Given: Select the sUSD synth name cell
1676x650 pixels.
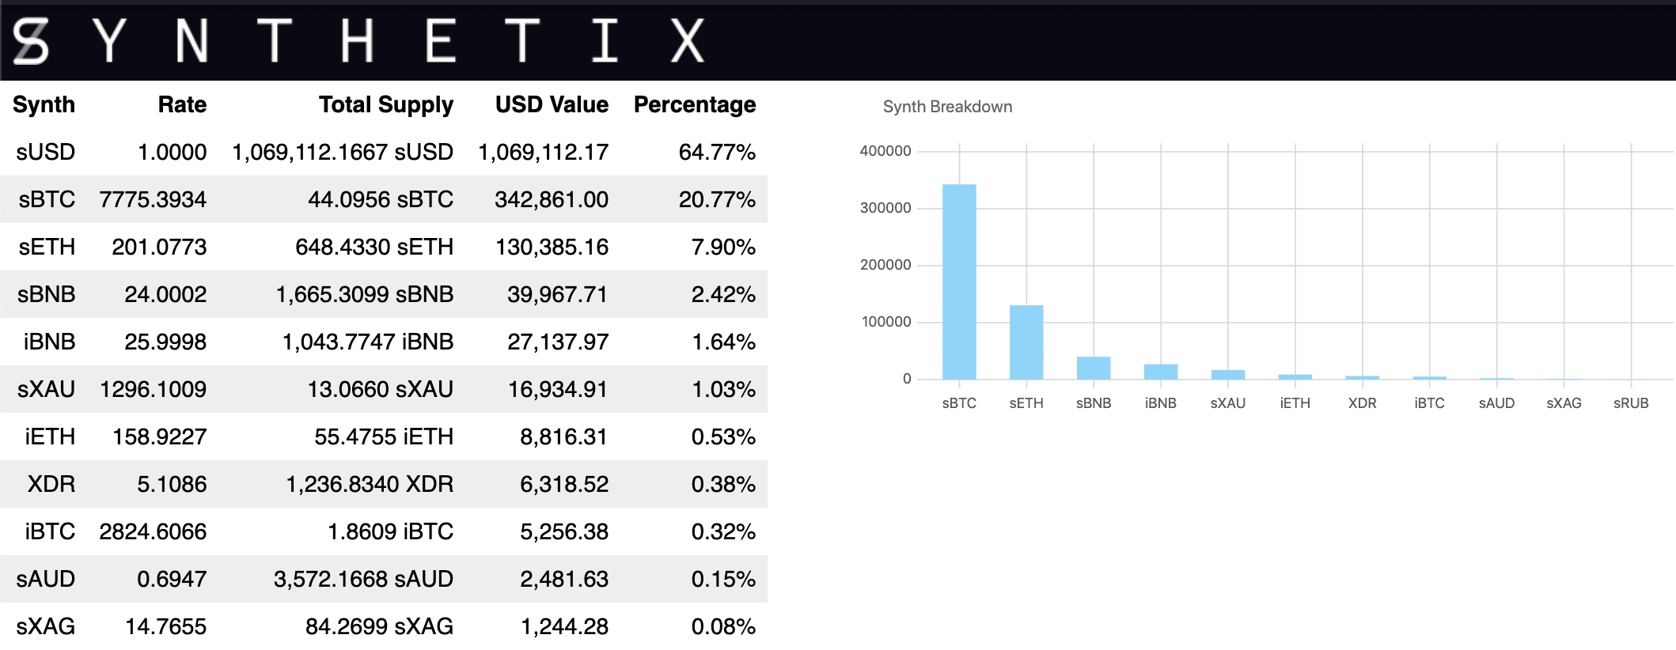Looking at the screenshot, I should click(x=45, y=152).
